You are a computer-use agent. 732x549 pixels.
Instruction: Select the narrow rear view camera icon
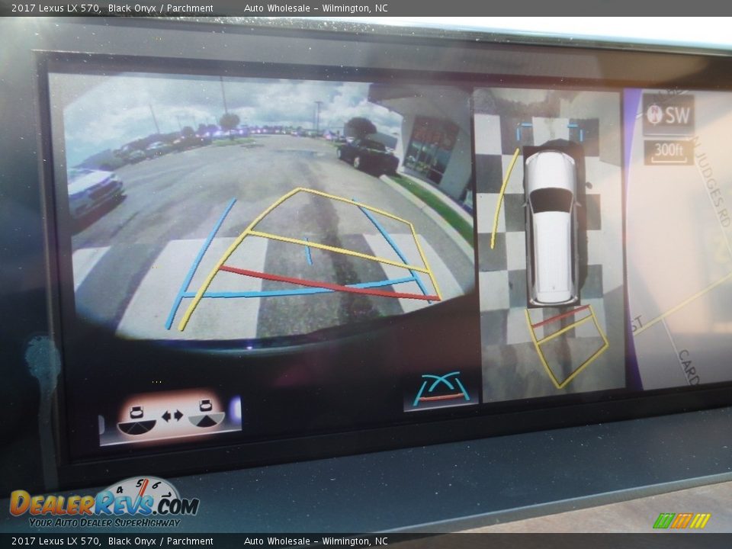coord(137,418)
